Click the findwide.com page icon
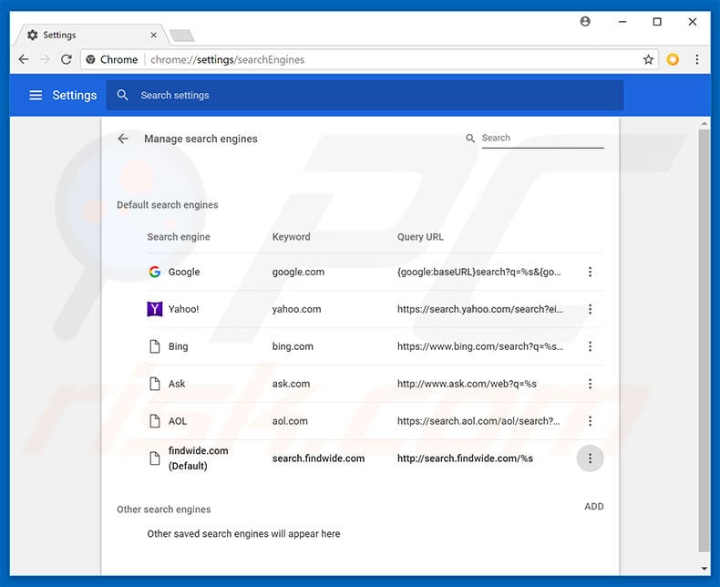The width and height of the screenshot is (720, 587). pos(155,458)
